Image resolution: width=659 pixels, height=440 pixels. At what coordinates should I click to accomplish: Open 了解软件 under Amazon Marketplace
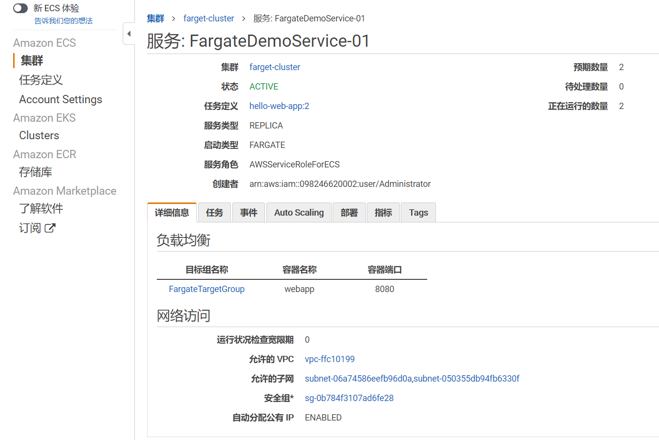41,208
